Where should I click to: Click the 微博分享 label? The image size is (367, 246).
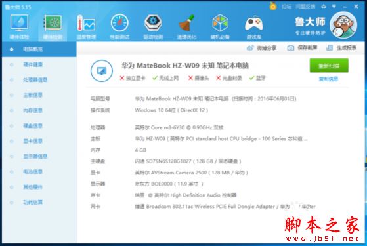[267, 48]
